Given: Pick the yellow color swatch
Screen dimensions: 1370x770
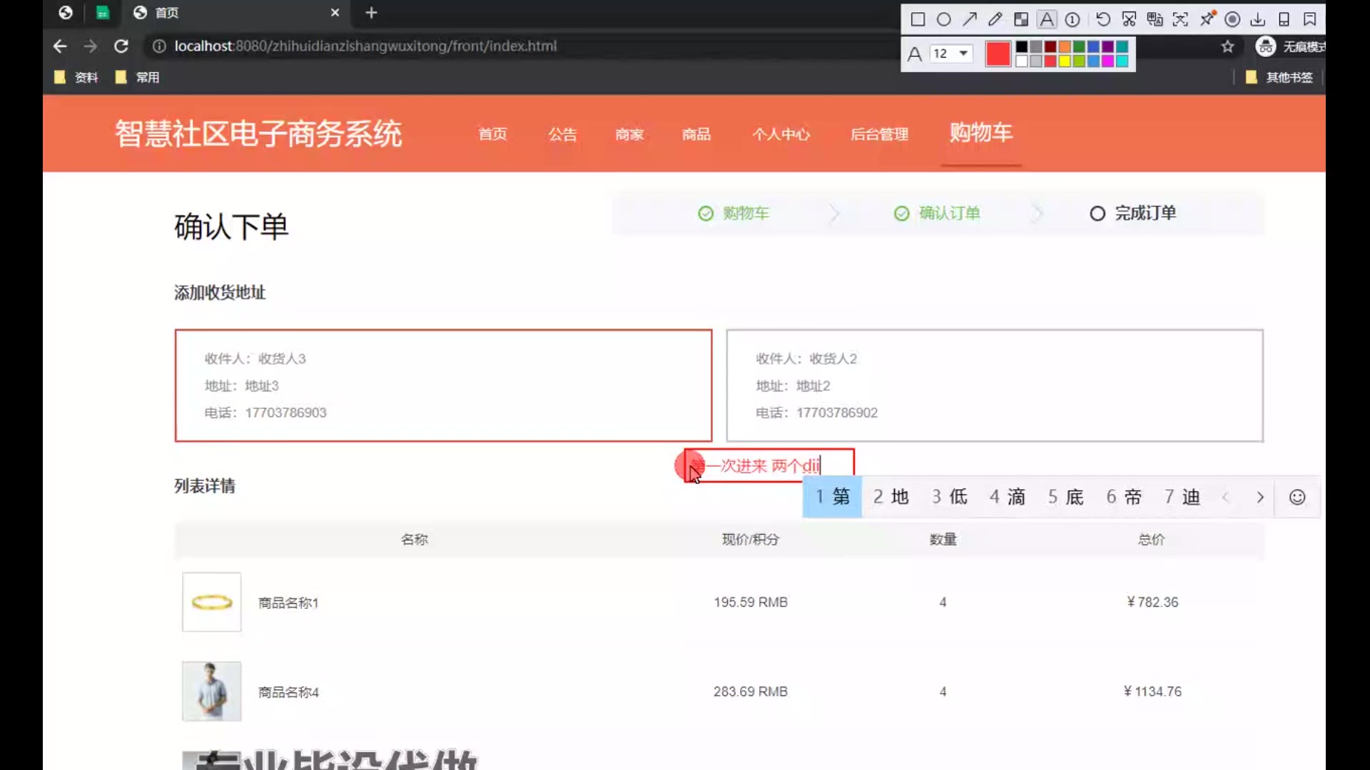Looking at the screenshot, I should (1064, 61).
